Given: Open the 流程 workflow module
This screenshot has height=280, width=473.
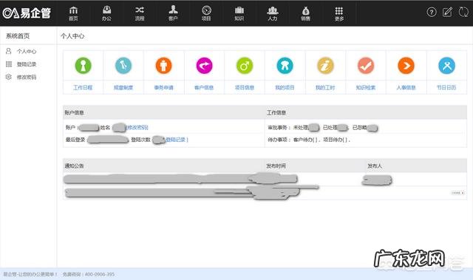Looking at the screenshot, I should click(x=140, y=13).
